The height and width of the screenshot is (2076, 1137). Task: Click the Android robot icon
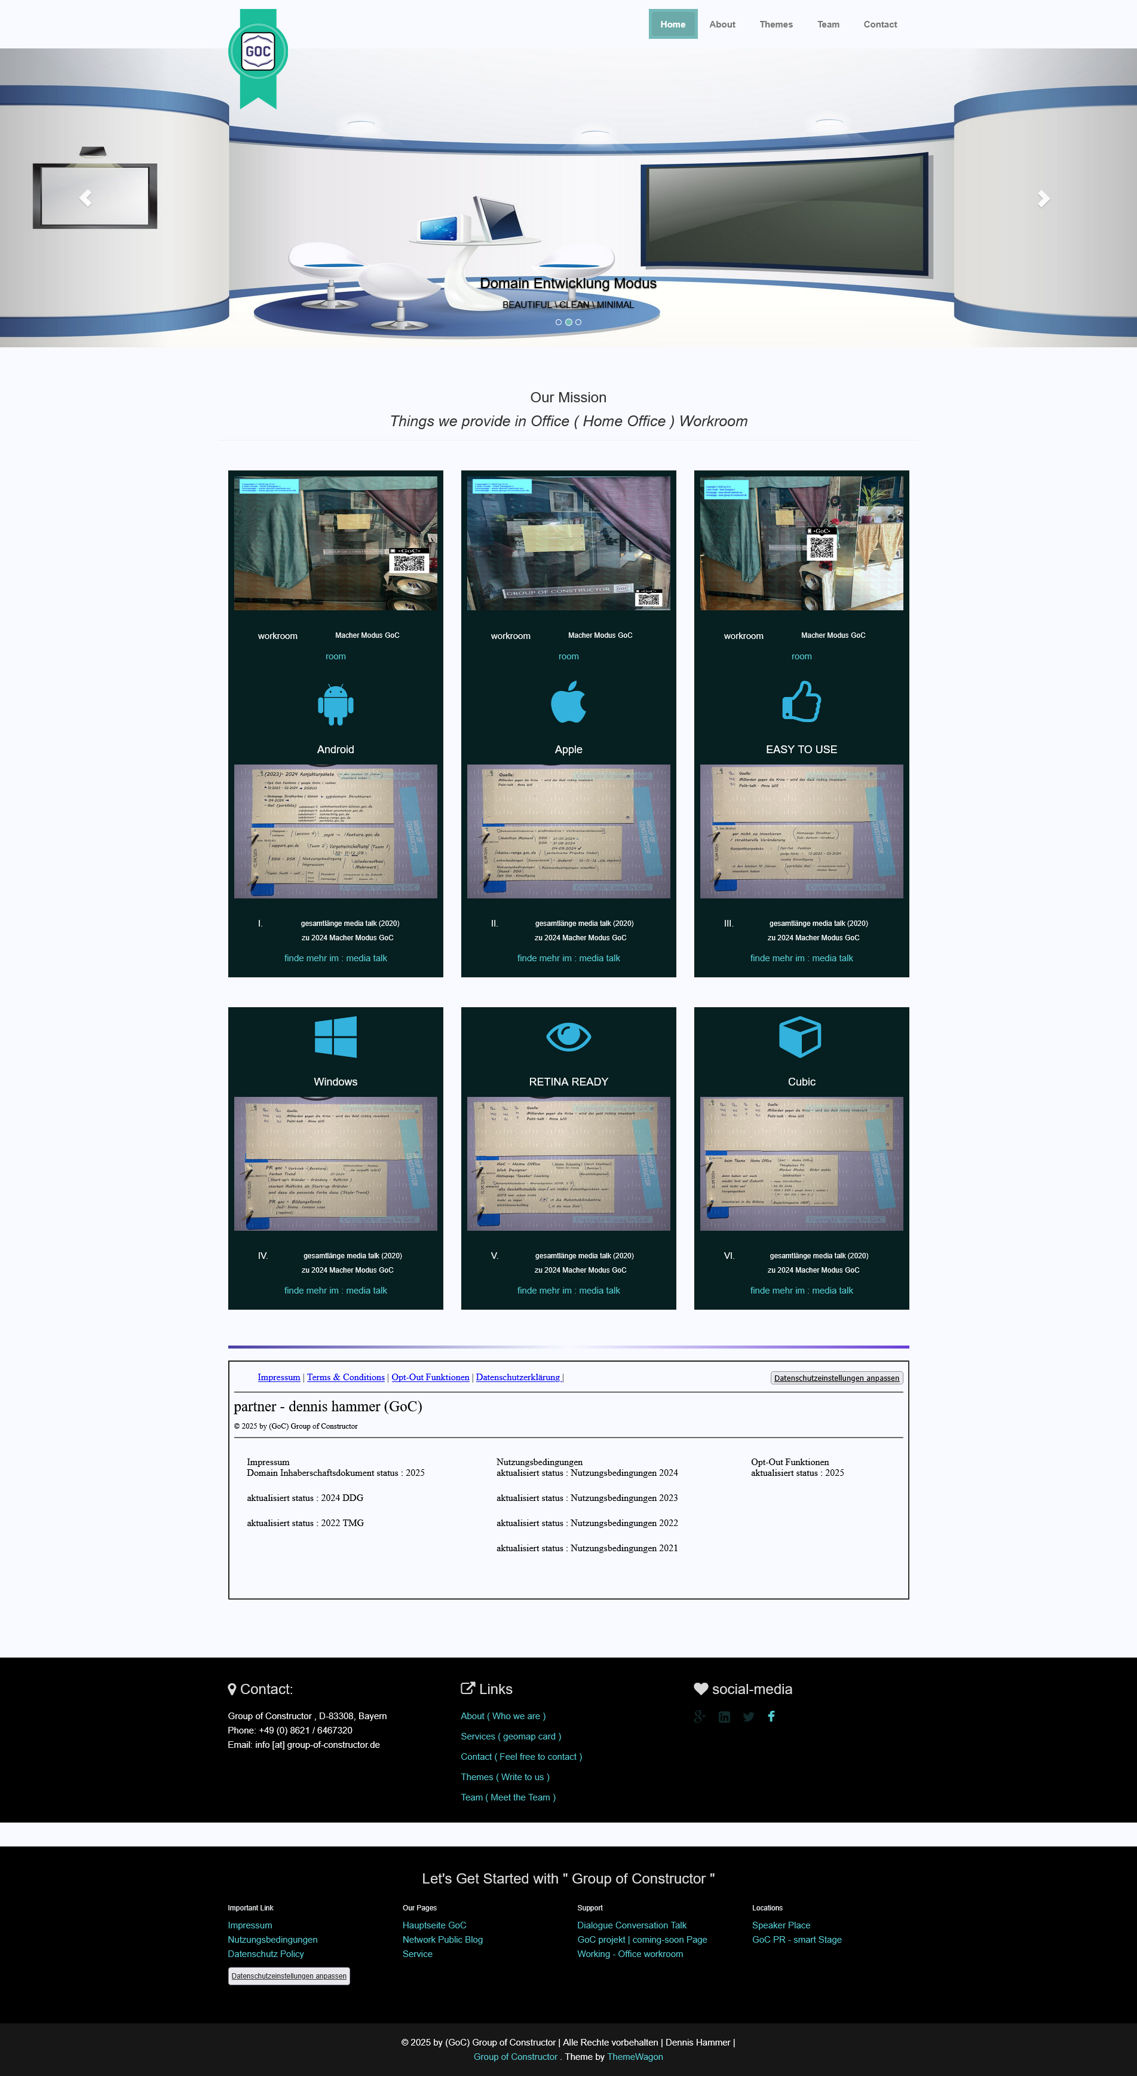coord(335,704)
